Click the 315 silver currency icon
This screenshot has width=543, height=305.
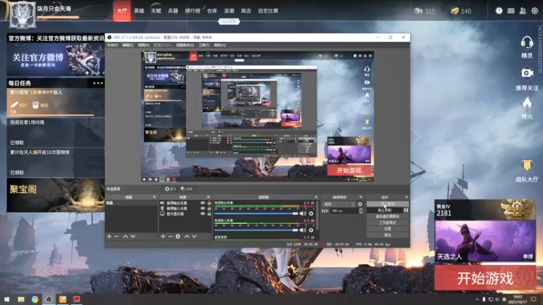point(418,11)
